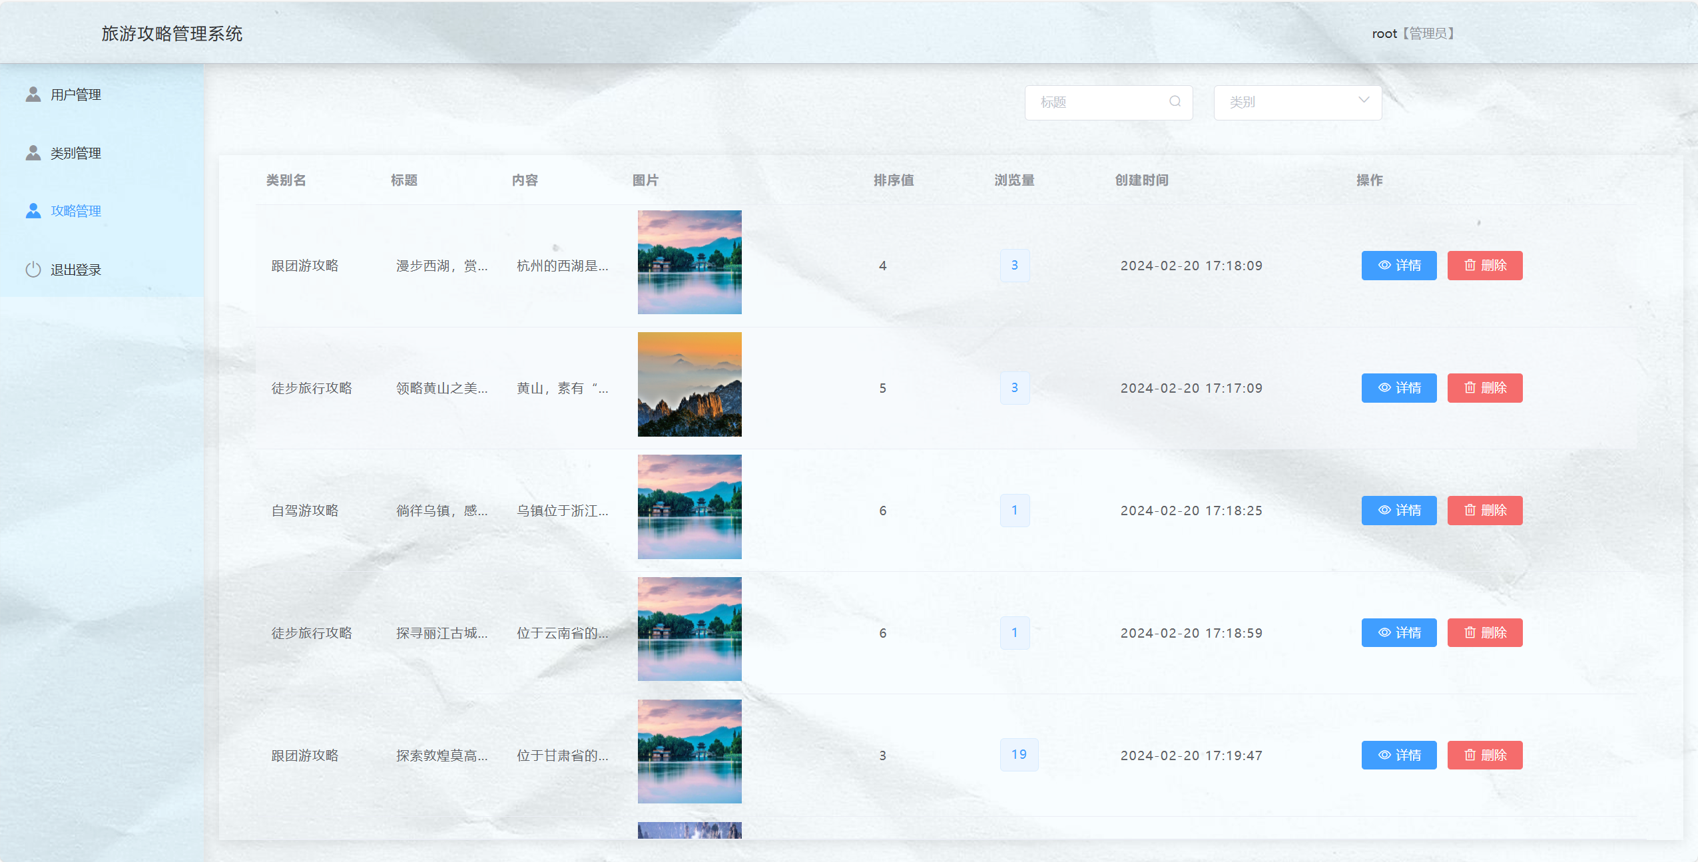Open 类别管理 in the sidebar
This screenshot has width=1698, height=862.
75,153
